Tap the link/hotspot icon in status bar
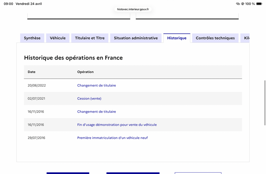The height and width of the screenshot is (174, 266). pos(238,4)
